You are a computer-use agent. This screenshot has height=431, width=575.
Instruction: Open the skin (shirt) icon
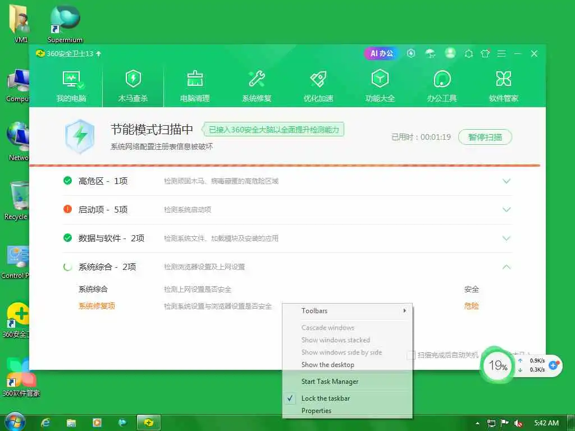(x=485, y=53)
